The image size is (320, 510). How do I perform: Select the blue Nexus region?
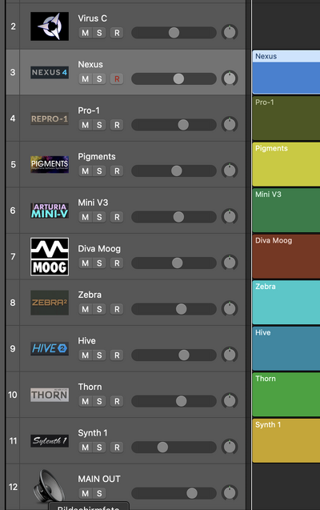click(x=286, y=72)
